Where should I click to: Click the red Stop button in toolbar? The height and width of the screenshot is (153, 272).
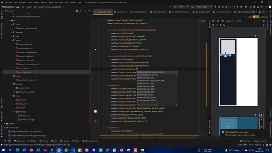pyautogui.click(x=227, y=7)
